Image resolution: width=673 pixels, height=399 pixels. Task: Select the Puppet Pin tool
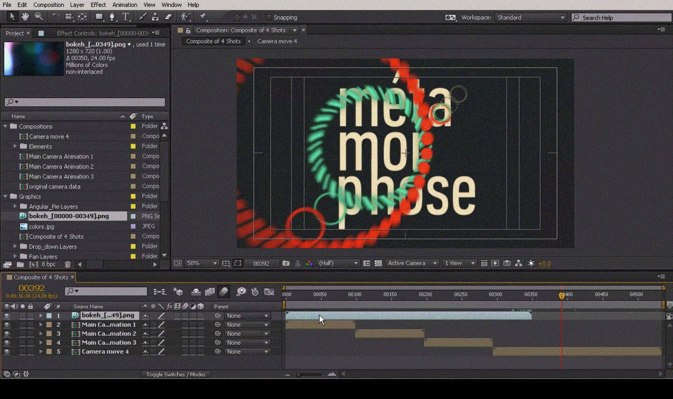[203, 17]
